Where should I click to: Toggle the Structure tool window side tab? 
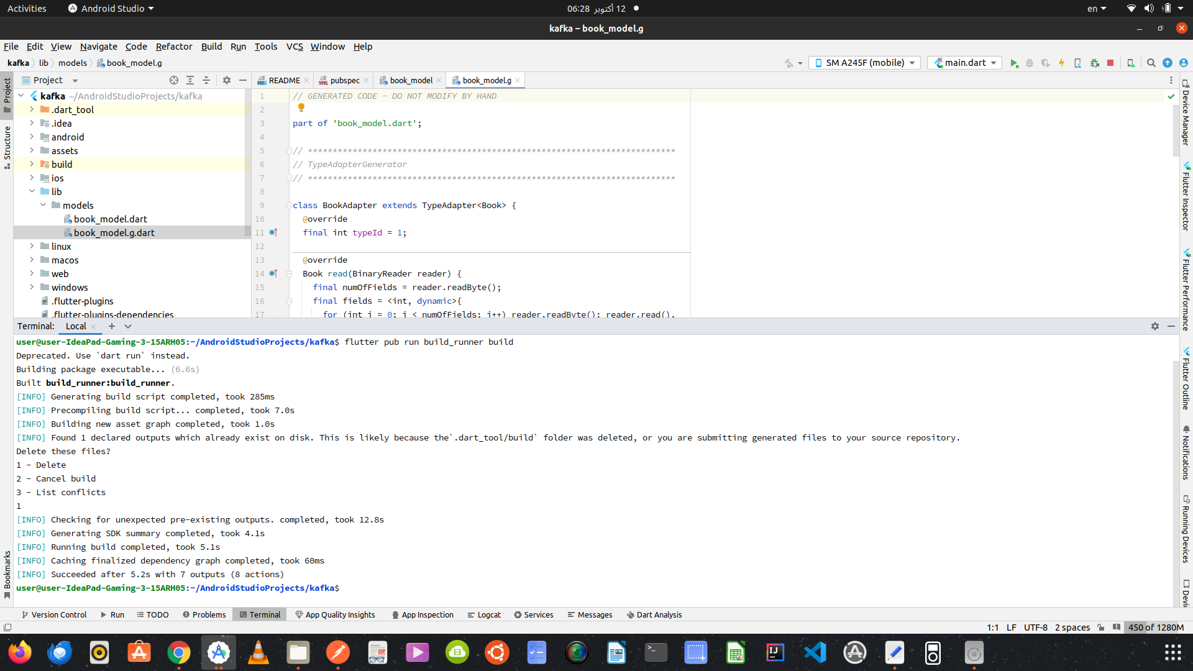[x=7, y=148]
